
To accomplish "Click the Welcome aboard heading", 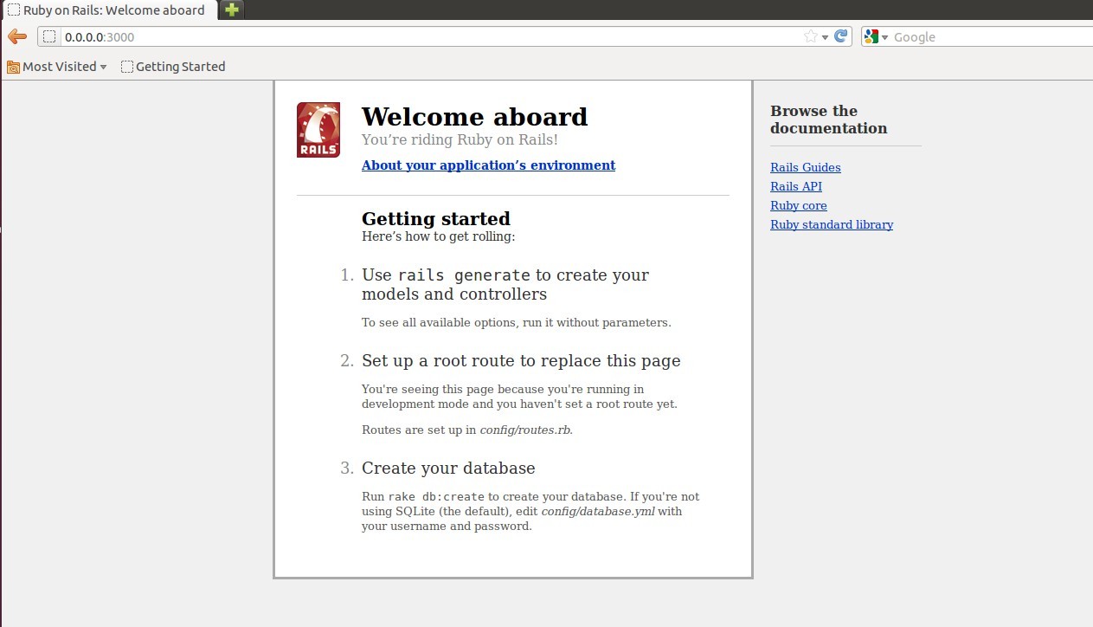I will (474, 117).
